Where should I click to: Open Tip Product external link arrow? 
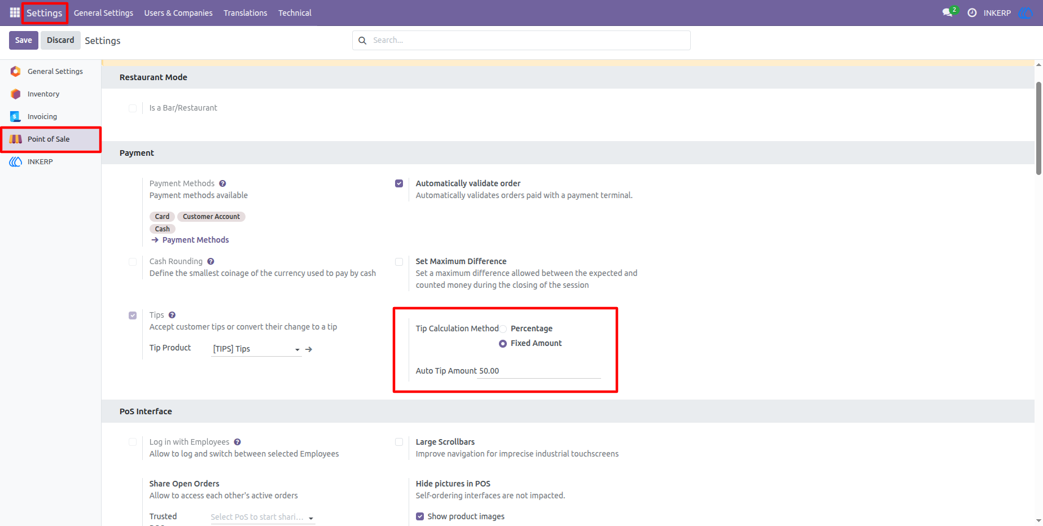(x=309, y=349)
